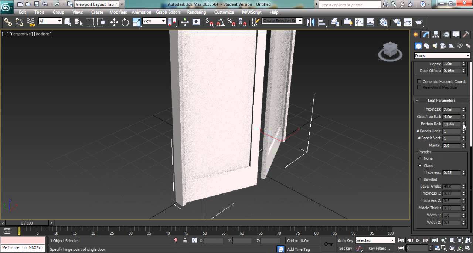Screen dimensions: 473x253
Task: Open the key filter Selected dropdown
Action: 375,240
